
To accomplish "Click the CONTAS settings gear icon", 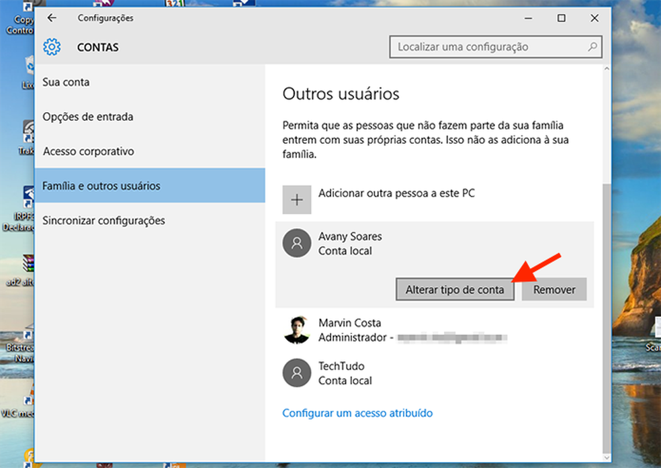I will (52, 47).
